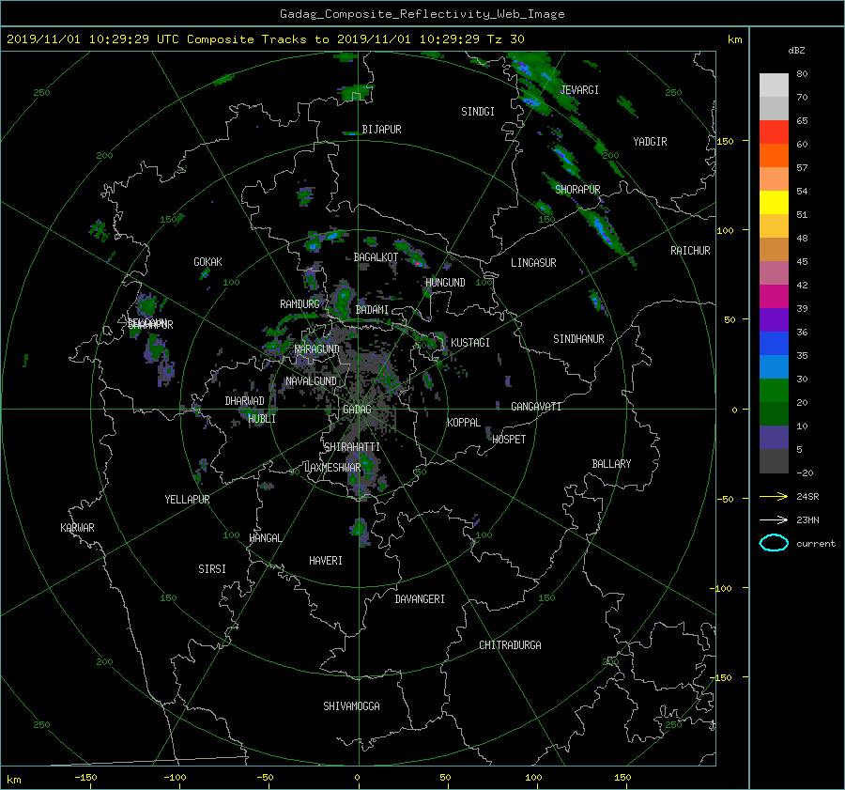Screen dimensions: 845x790
Task: Click the LAXMESHWAR city label
Action: [333, 468]
